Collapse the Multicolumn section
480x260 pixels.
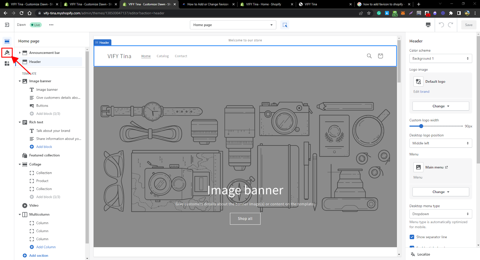[20, 215]
